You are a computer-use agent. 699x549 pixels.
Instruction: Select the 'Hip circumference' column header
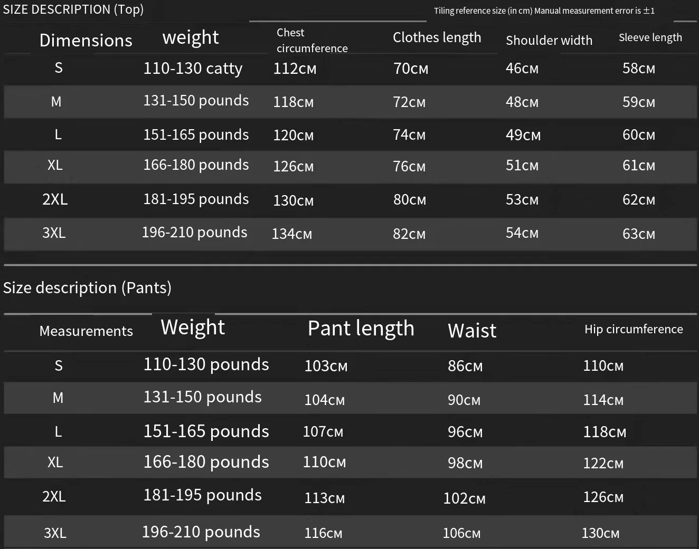tap(633, 329)
